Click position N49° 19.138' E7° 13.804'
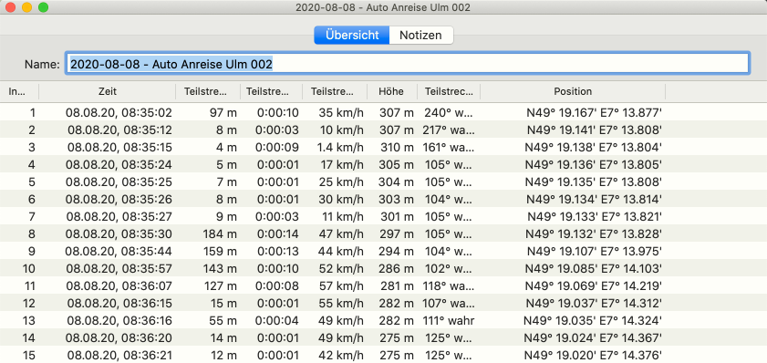Screen dimensions: 767x363 [594, 147]
